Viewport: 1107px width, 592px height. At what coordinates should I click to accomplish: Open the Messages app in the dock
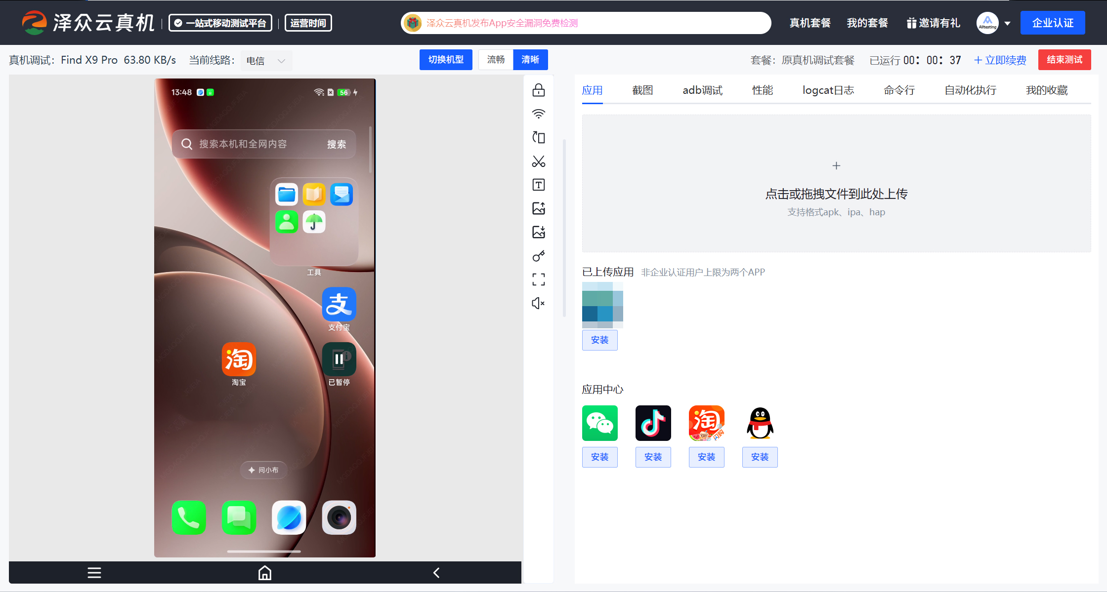239,517
